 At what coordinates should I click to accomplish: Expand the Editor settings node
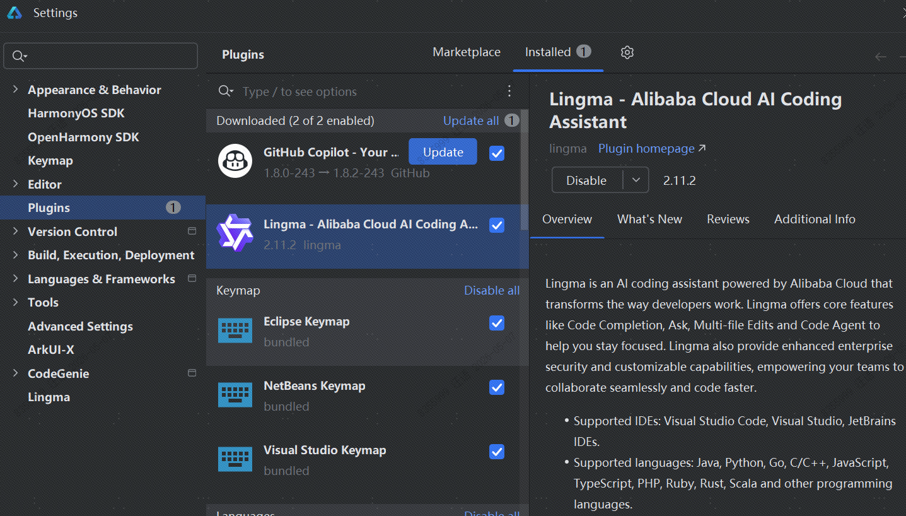(x=15, y=184)
